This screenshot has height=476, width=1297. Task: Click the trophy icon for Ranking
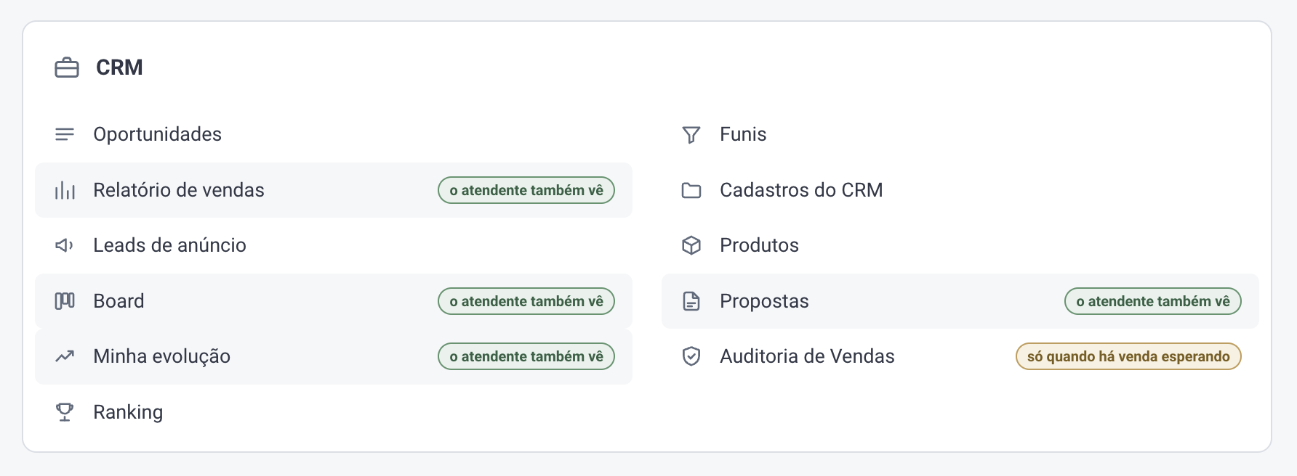[65, 412]
